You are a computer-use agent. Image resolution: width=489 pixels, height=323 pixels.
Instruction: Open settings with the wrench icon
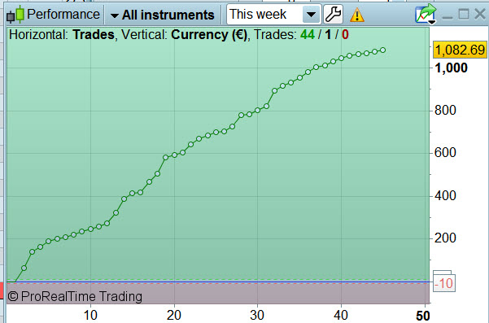tap(333, 15)
